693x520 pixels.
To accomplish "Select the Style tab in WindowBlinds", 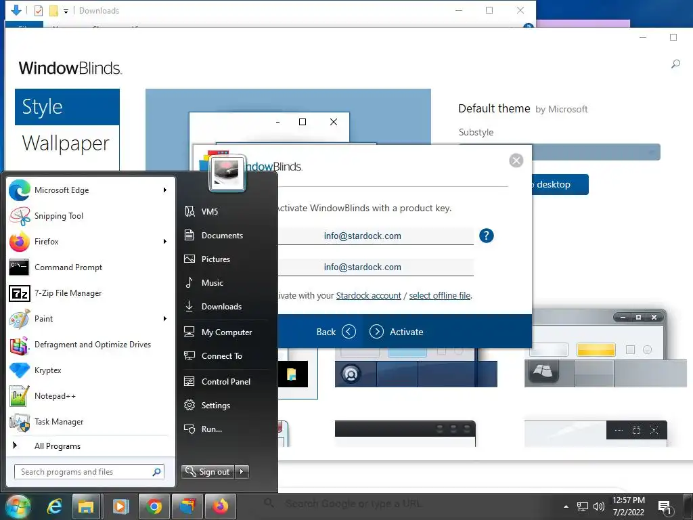I will 67,107.
